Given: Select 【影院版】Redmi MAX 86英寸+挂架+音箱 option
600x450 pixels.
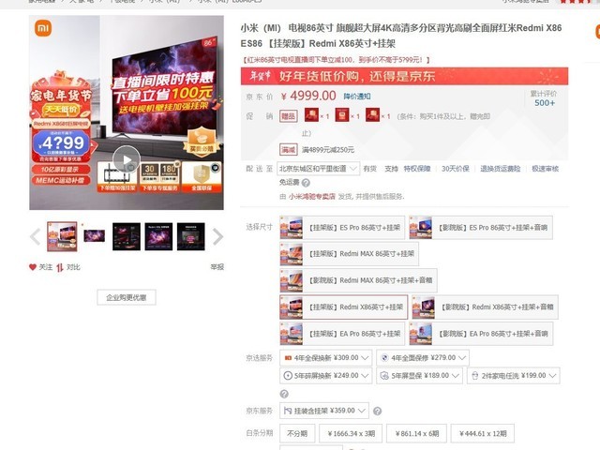Looking at the screenshot, I should tap(358, 280).
